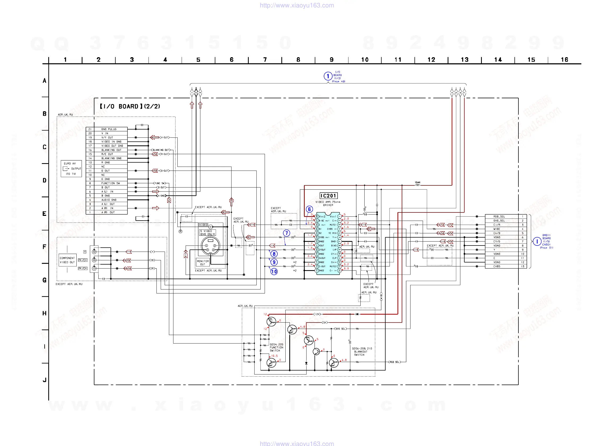This screenshot has height=446, width=594.
Task: Select the IC201 label box
Action: pyautogui.click(x=328, y=196)
